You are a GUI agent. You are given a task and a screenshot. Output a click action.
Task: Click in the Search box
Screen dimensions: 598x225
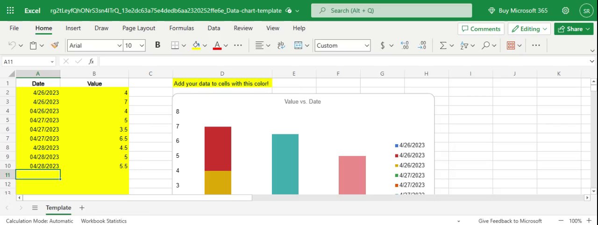tap(392, 10)
